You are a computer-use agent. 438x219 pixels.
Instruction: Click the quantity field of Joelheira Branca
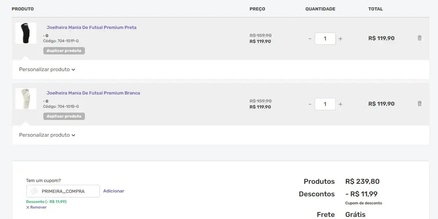[x=325, y=104]
